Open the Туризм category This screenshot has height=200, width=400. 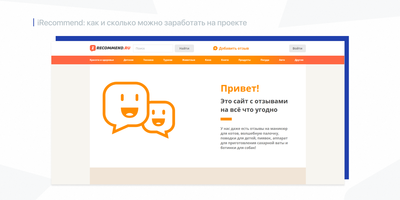point(168,60)
